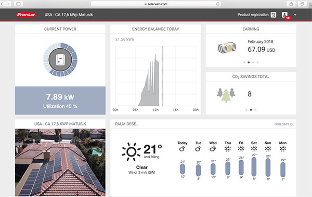Select third pagination dot in Earning card
312x197 pixels.
pos(253,62)
